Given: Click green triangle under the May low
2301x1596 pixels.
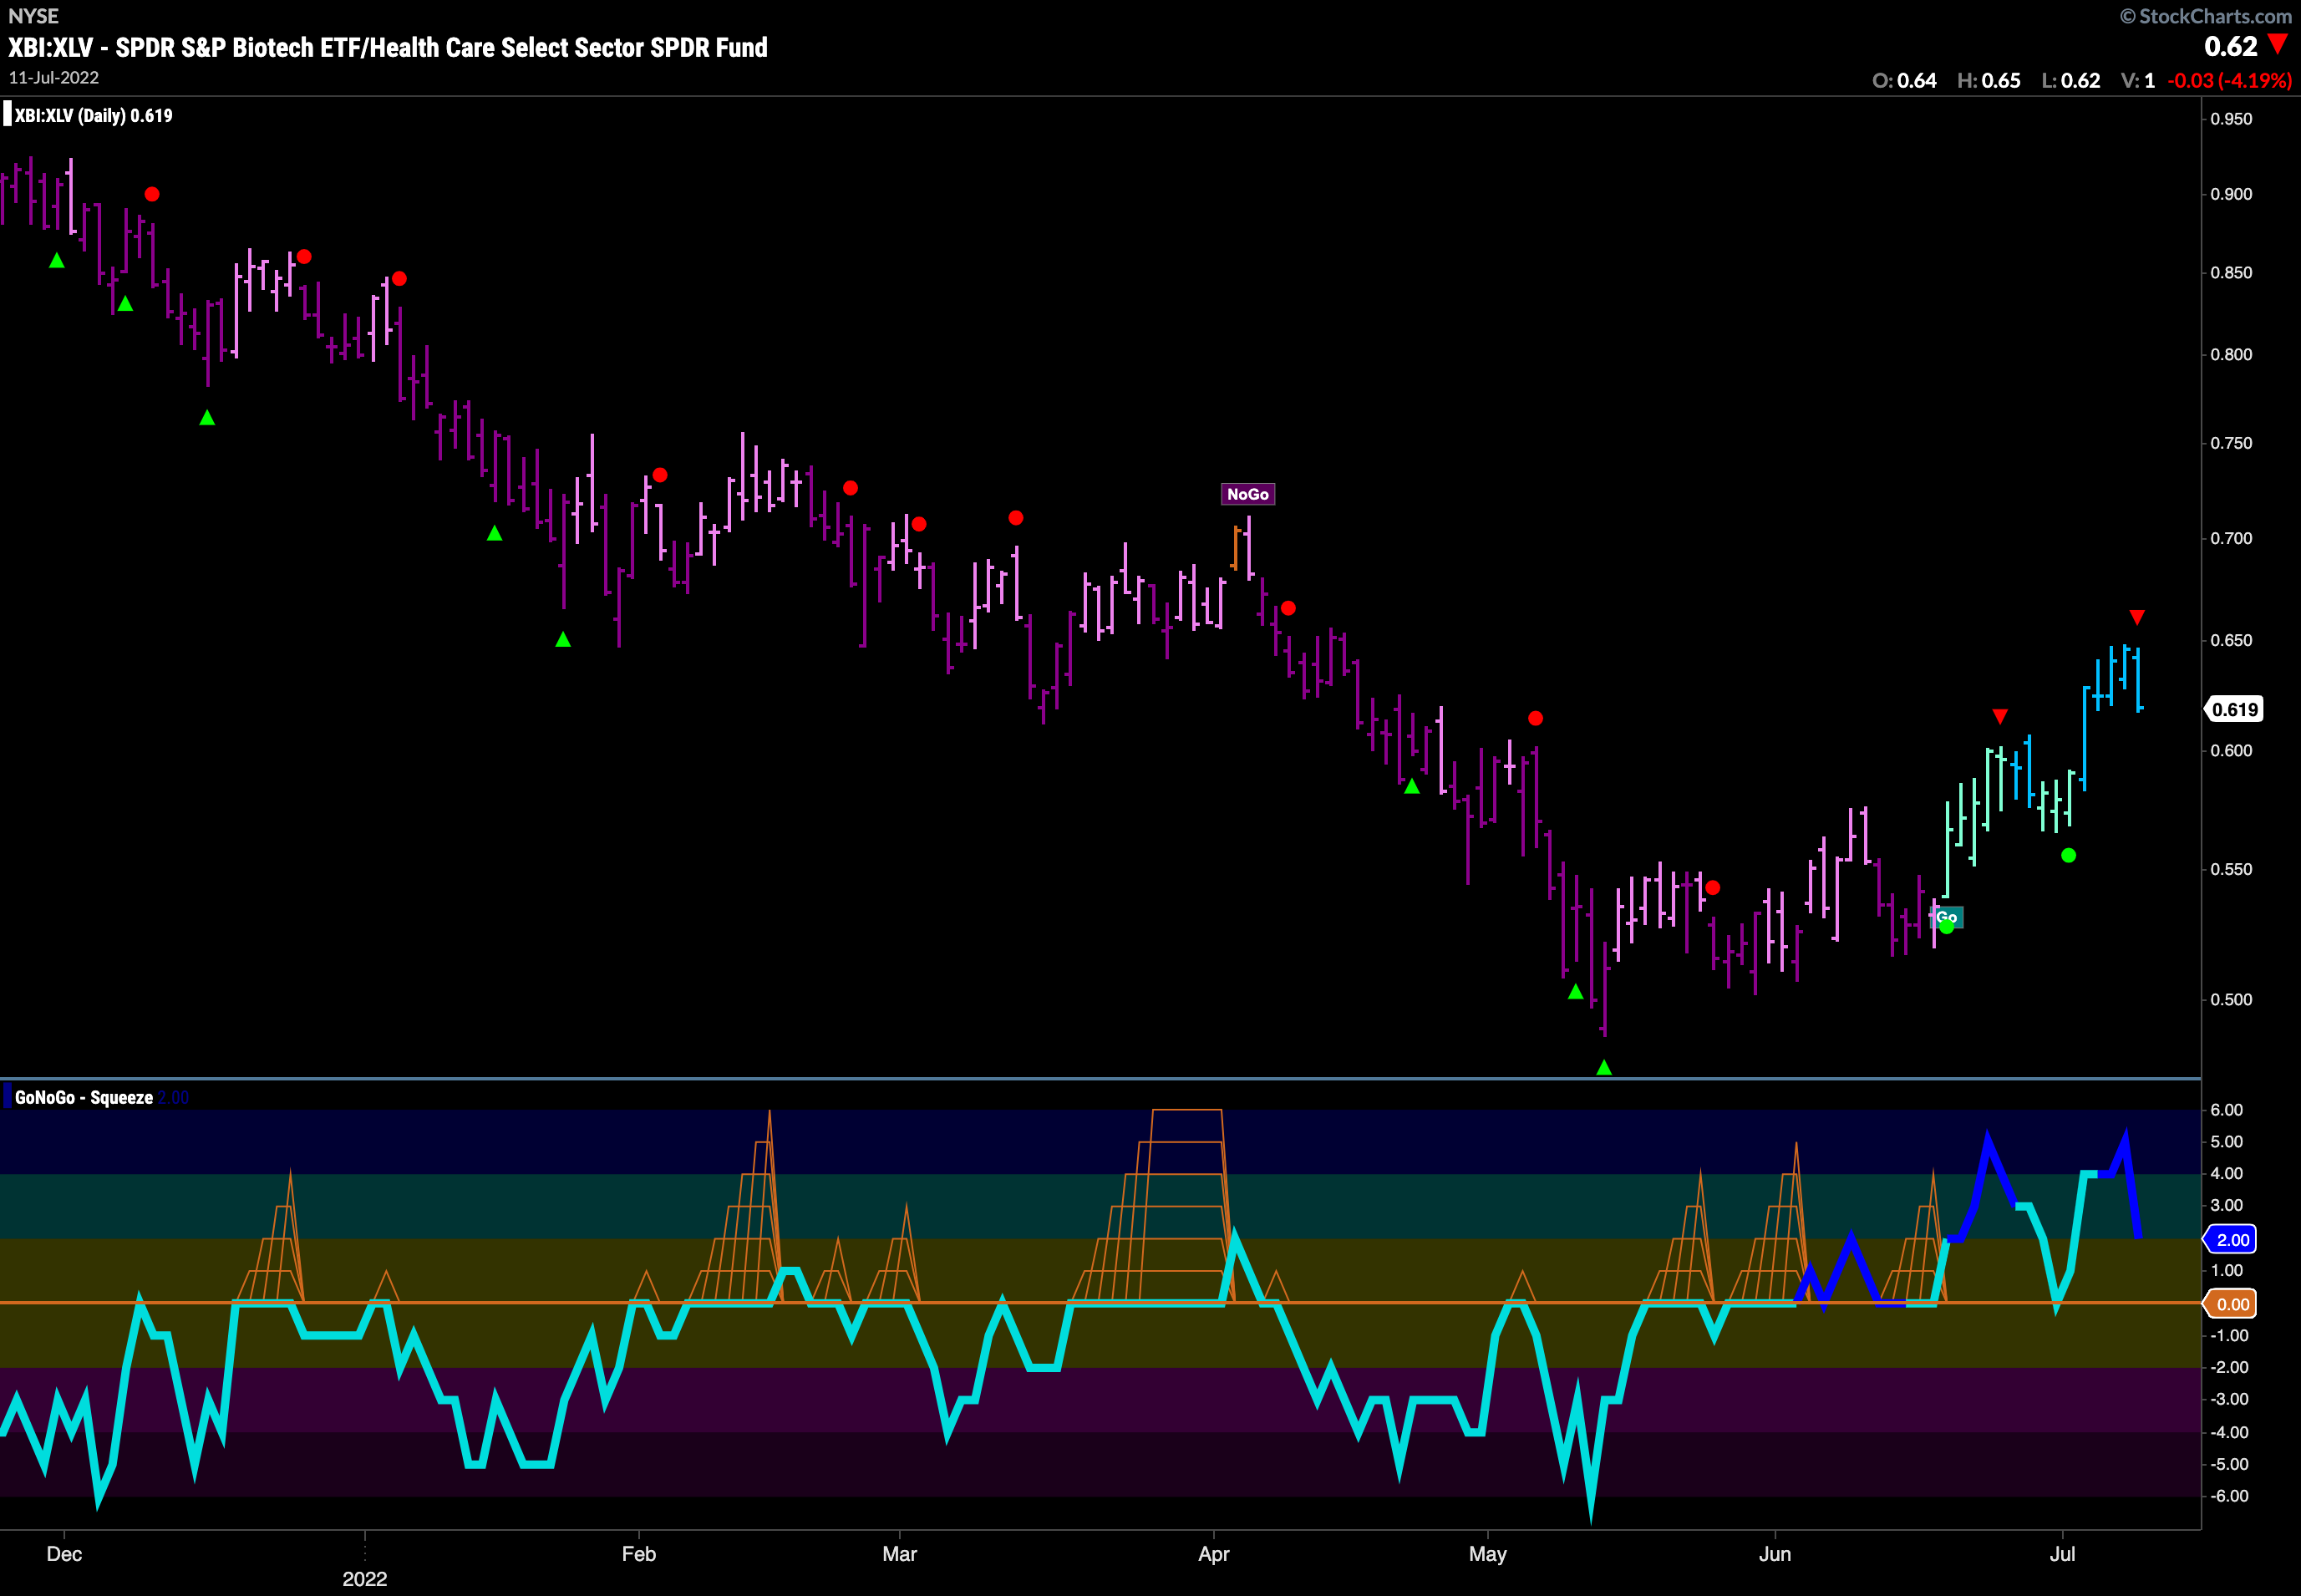Looking at the screenshot, I should pyautogui.click(x=1603, y=1068).
